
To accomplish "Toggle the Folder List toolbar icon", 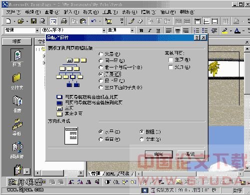I will [53, 21].
